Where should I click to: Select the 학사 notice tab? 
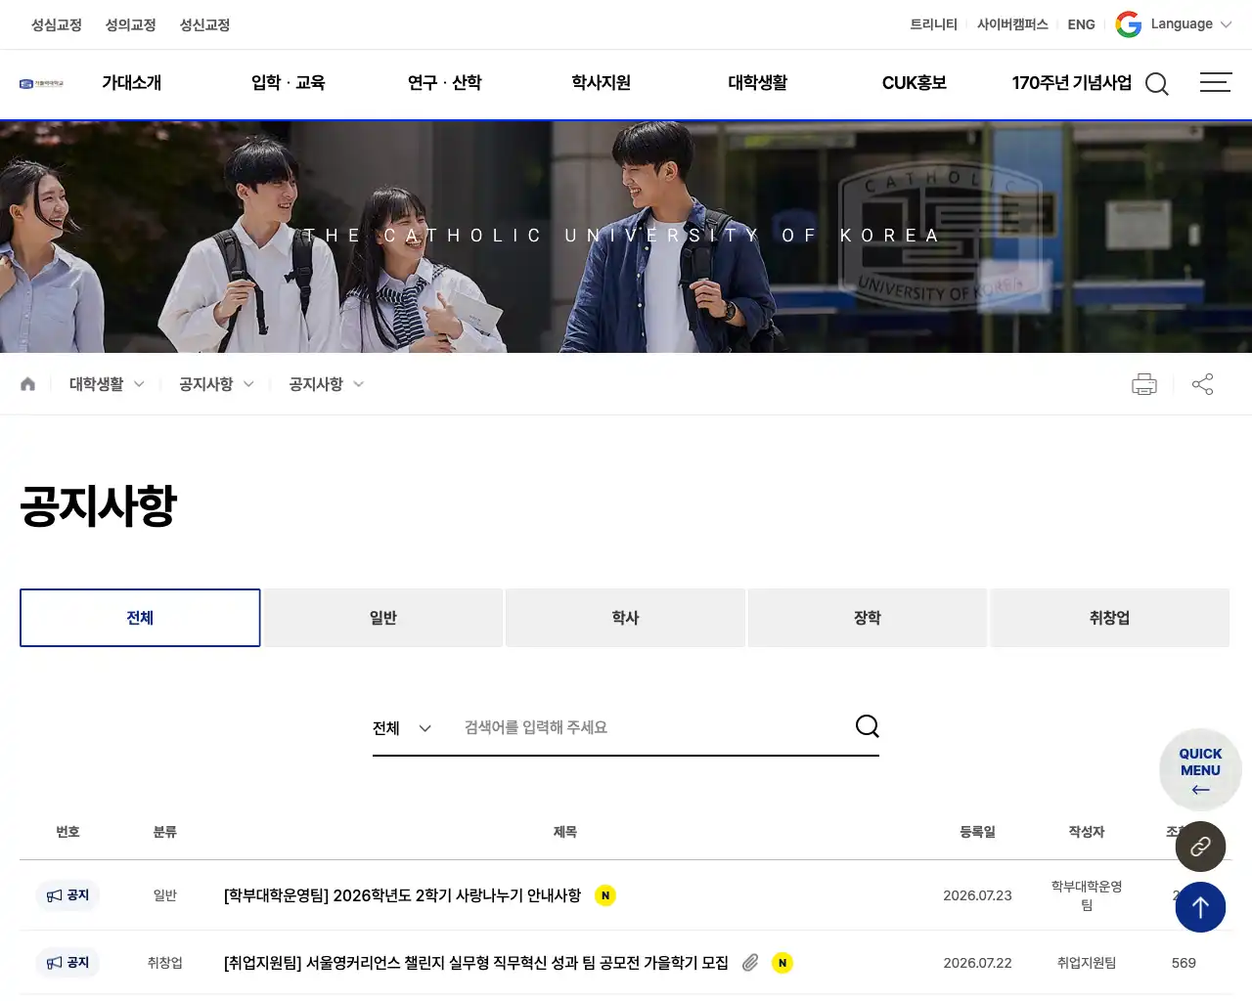point(625,618)
